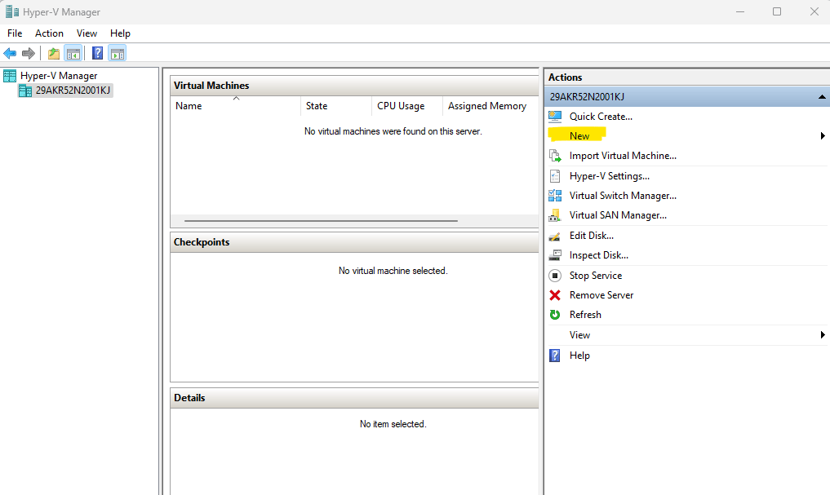Expand the New submenu arrow
This screenshot has width=830, height=495.
click(823, 135)
